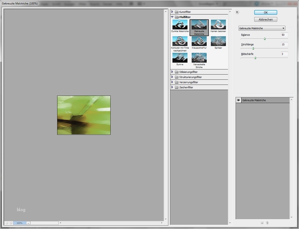Click the Balance value field
Viewport: 299px width, 229px height.
click(284, 35)
